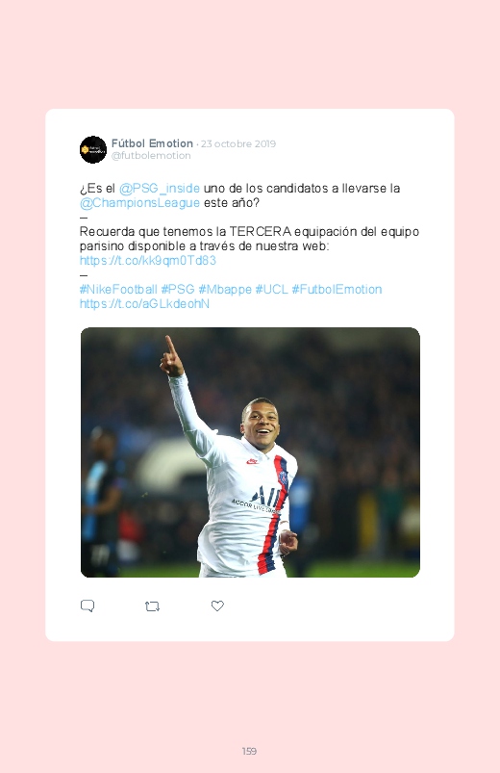Image resolution: width=500 pixels, height=773 pixels.
Task: Click the reply speech bubble icon
Action: pyautogui.click(x=87, y=606)
